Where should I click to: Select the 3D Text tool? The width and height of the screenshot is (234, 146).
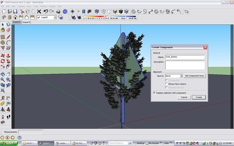tap(8, 109)
